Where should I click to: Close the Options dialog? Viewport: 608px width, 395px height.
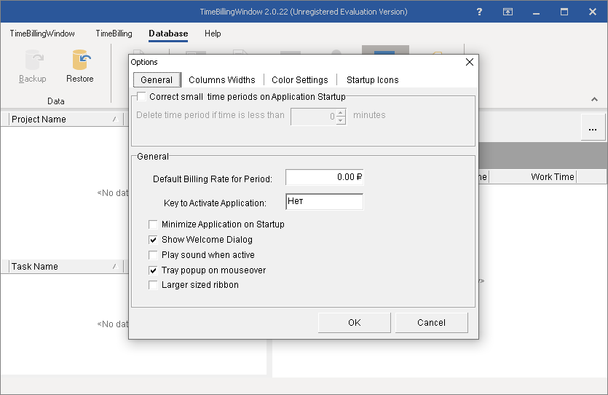[x=470, y=62]
